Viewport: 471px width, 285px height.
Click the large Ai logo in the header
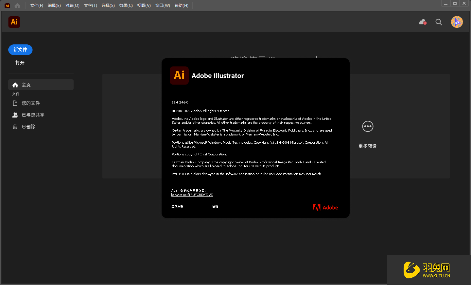coord(14,22)
